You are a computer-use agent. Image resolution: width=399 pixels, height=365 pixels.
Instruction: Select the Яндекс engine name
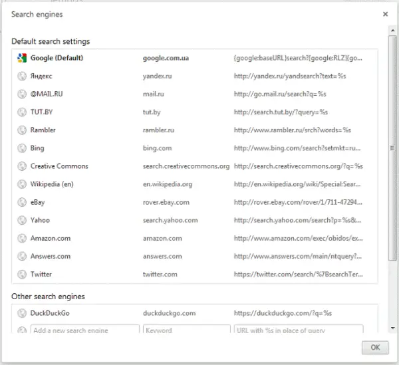pyautogui.click(x=41, y=76)
